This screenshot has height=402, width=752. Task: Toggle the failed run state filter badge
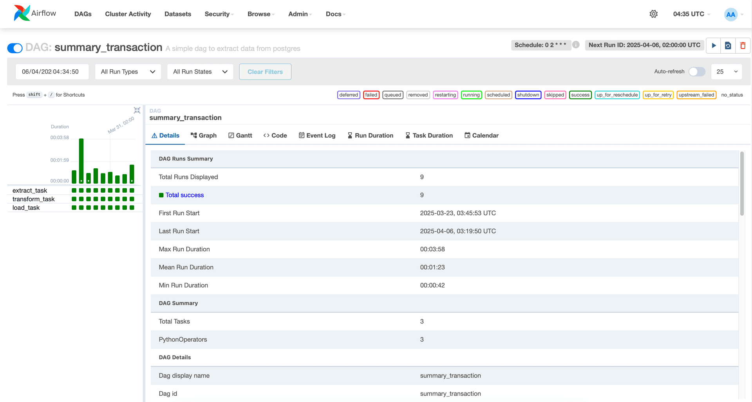[371, 95]
